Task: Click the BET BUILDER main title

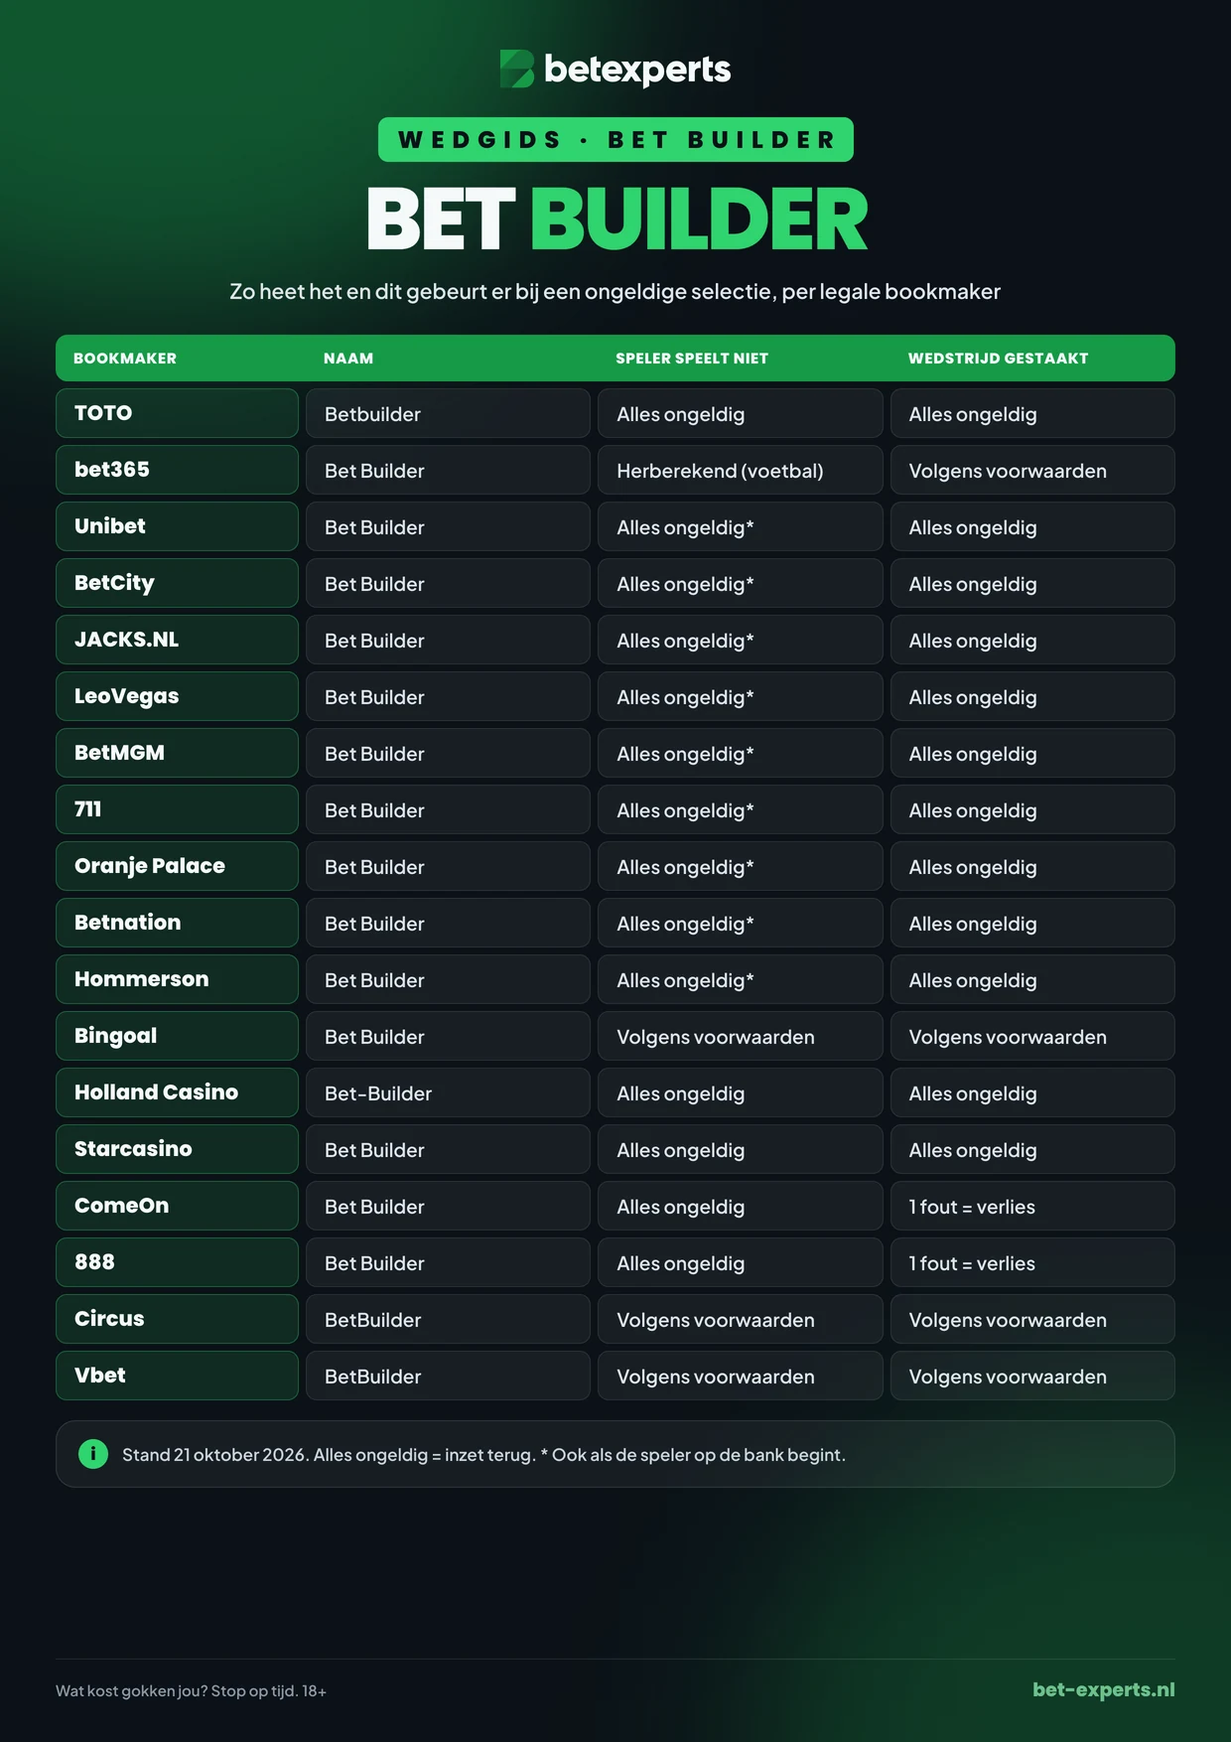Action: pos(615,219)
